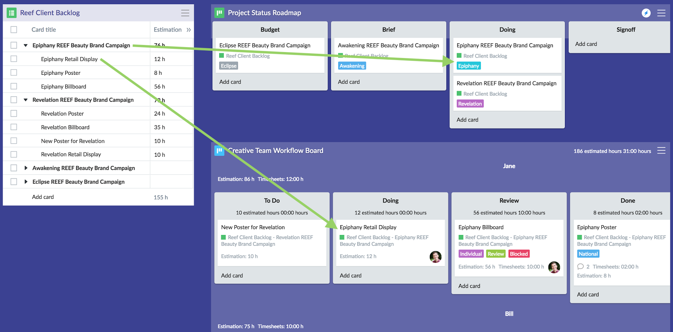673x332 pixels.
Task: Open the Project Status Roadmap hamburger menu
Action: coord(661,13)
